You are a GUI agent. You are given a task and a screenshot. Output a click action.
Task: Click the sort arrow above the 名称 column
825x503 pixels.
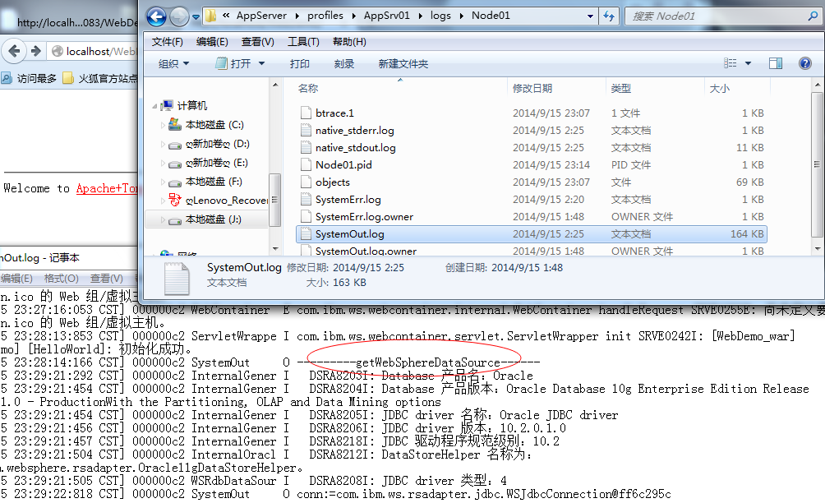click(x=400, y=80)
